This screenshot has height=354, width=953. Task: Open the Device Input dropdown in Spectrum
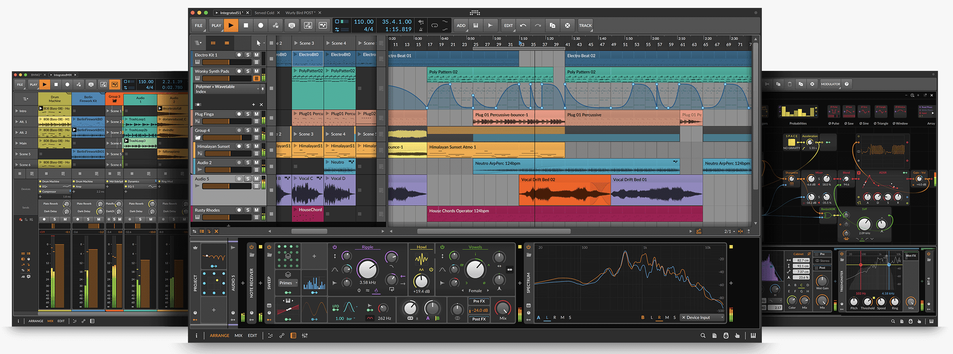703,318
